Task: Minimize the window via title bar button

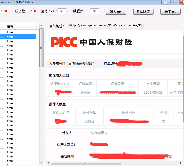Action: coord(165,2)
